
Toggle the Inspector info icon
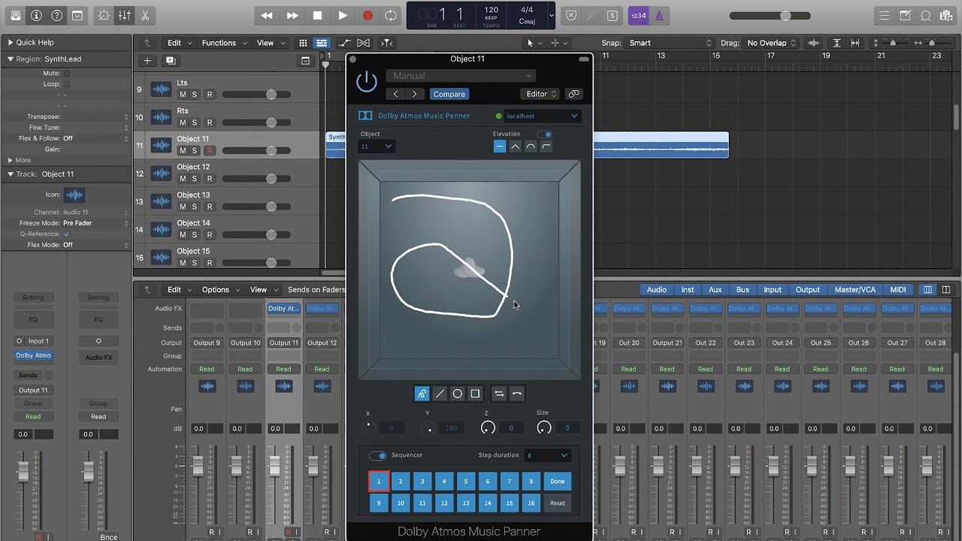pyautogui.click(x=36, y=15)
